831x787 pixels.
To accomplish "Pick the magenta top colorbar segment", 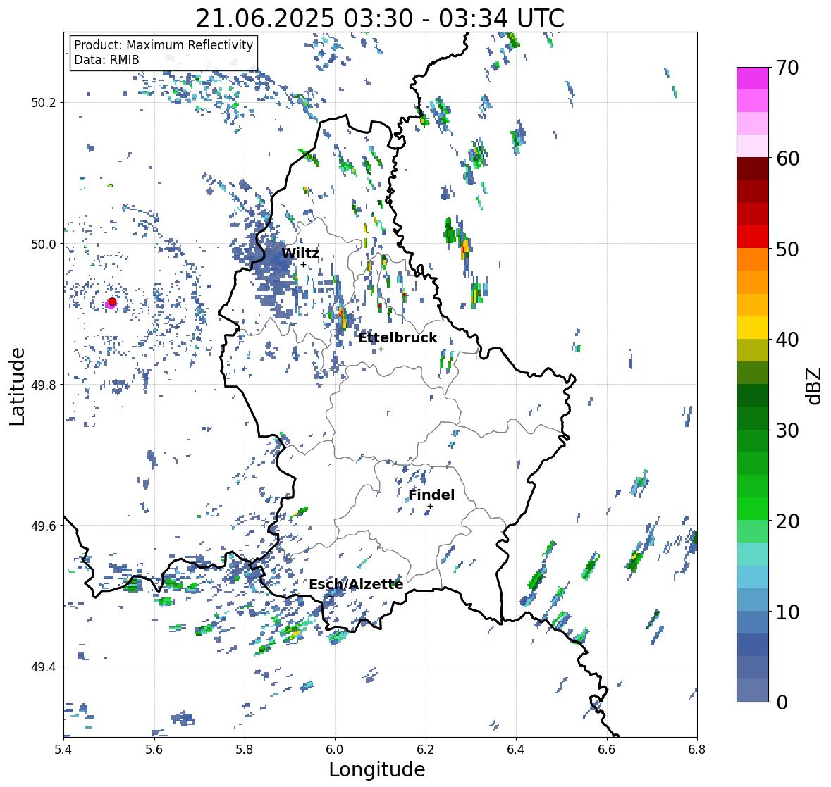I will click(753, 78).
